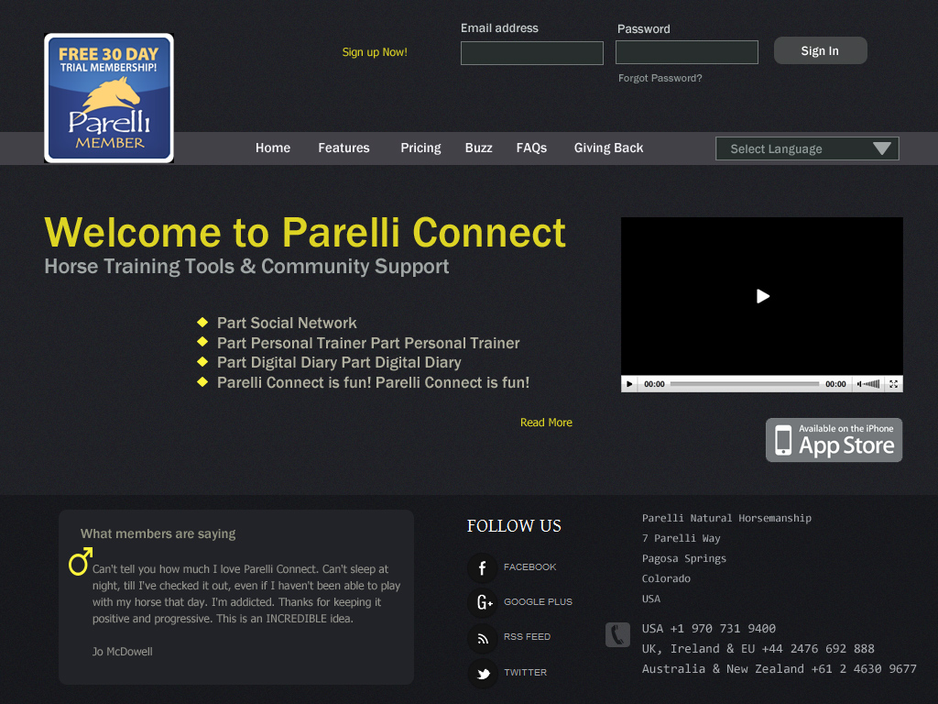The height and width of the screenshot is (704, 938).
Task: Switch to the Pricing page
Action: point(420,148)
